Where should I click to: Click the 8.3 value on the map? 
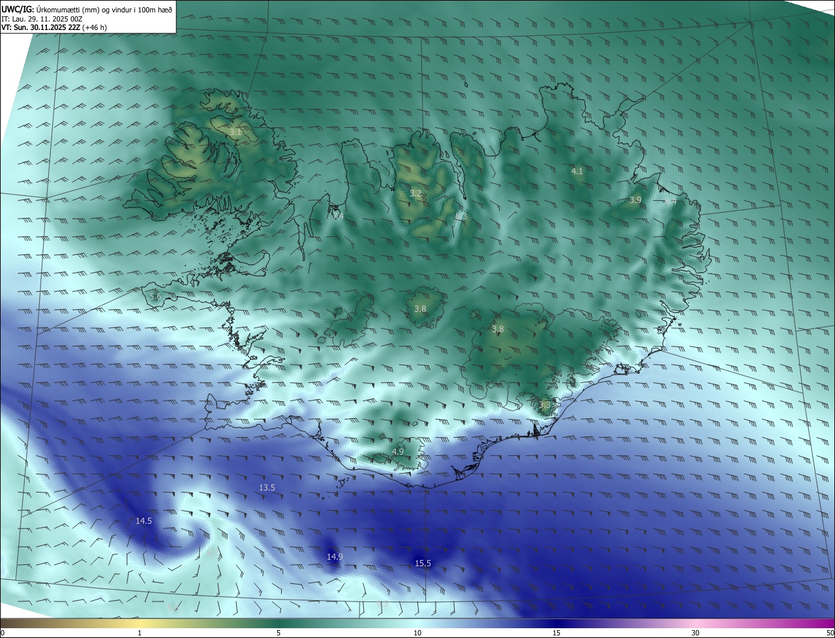(x=461, y=216)
